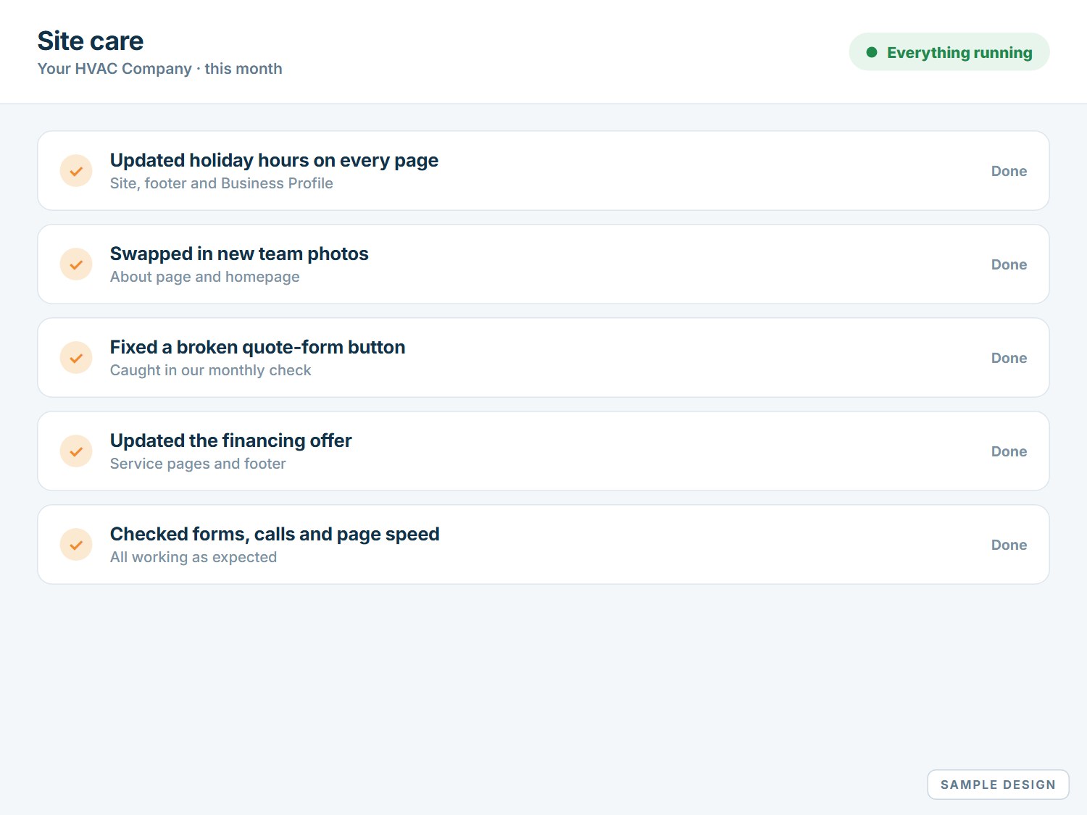This screenshot has width=1087, height=815.
Task: Click the Site, footer and Business Profile text
Action: [222, 183]
